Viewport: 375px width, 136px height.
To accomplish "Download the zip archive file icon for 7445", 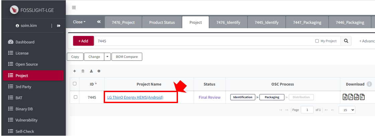I will tap(362, 97).
